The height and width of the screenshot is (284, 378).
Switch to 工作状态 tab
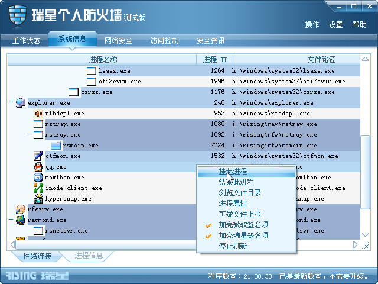(x=26, y=41)
